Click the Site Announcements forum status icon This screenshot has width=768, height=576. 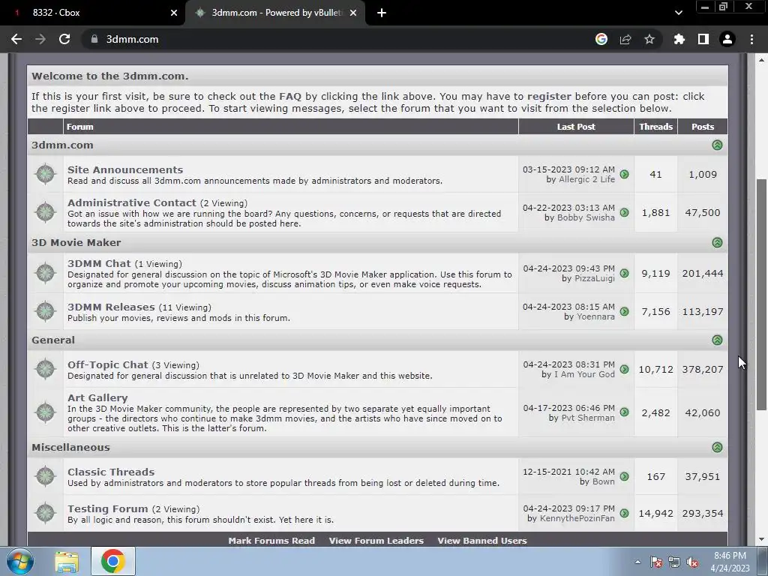[x=45, y=174]
